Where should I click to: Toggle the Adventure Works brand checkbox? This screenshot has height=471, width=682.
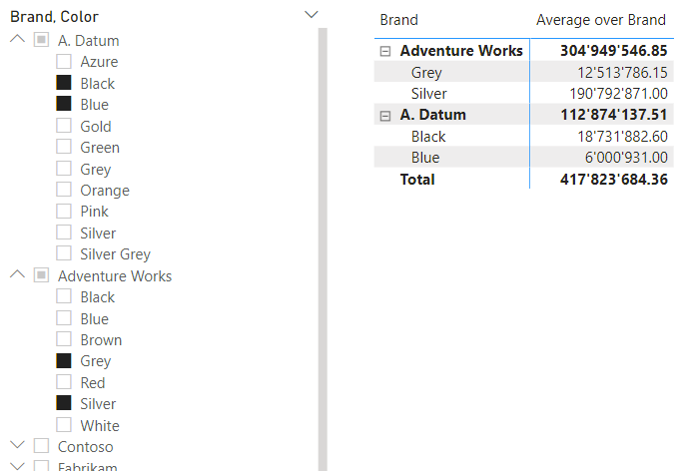tap(41, 275)
